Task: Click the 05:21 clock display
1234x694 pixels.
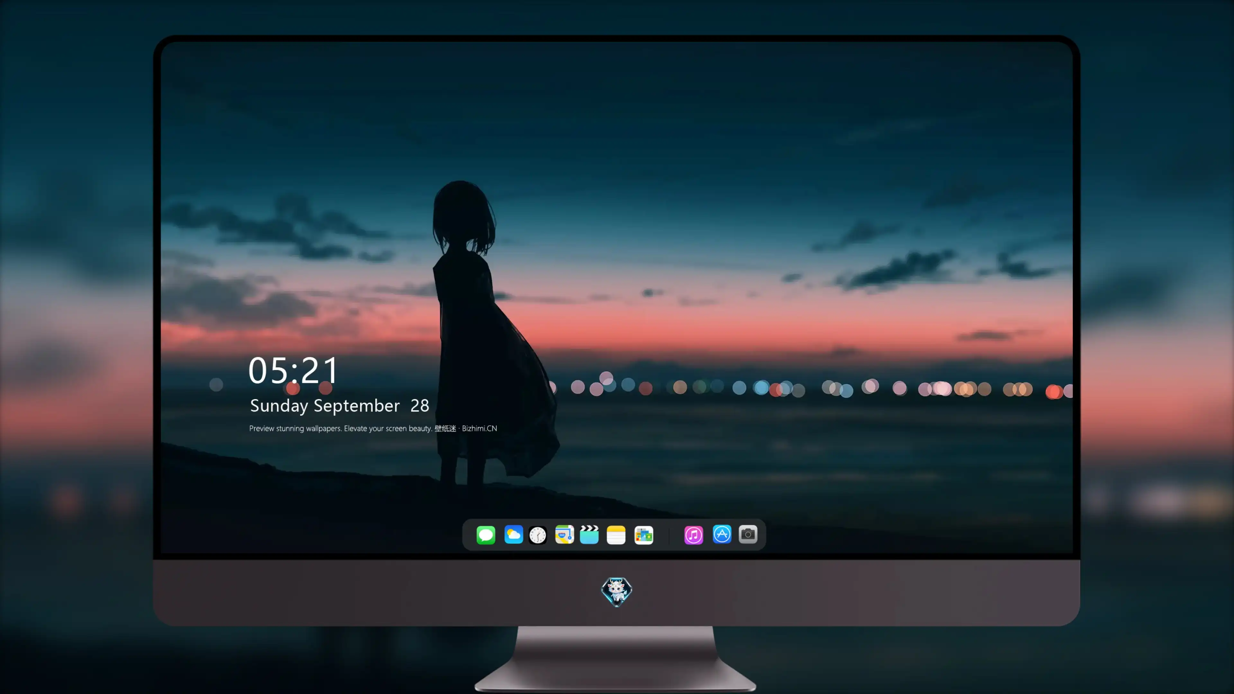Action: point(293,370)
